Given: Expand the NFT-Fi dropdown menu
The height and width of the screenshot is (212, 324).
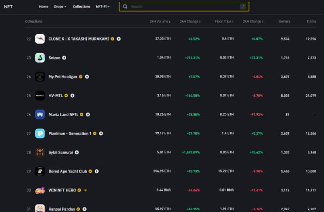Looking at the screenshot, I should coord(103,7).
